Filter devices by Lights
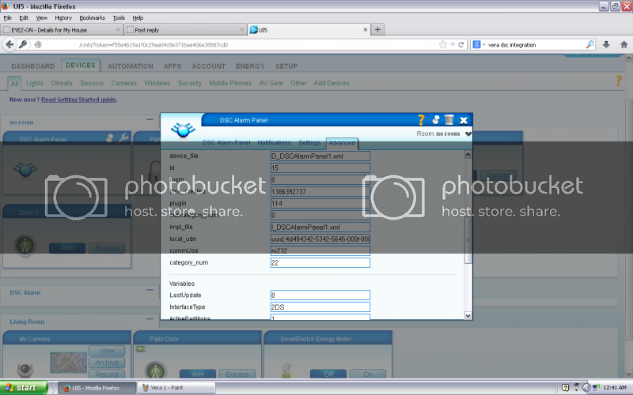 pyautogui.click(x=34, y=83)
